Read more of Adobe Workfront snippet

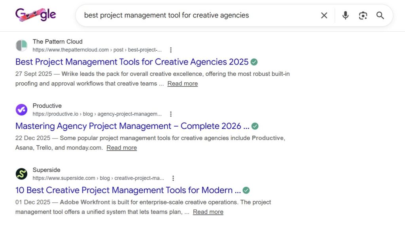[208, 212]
